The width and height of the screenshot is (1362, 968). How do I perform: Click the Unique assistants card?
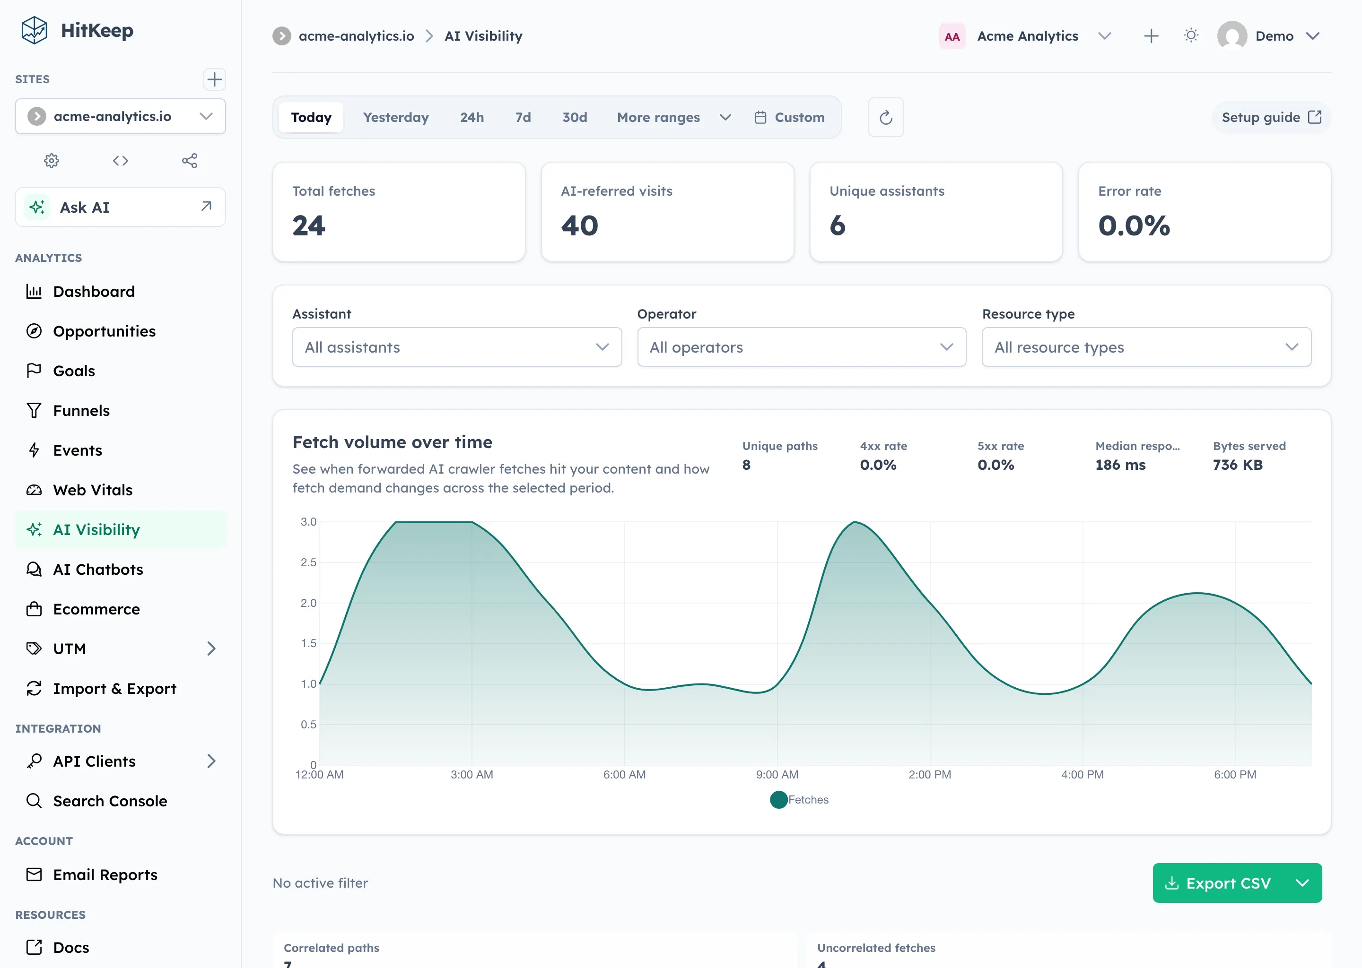tap(935, 212)
